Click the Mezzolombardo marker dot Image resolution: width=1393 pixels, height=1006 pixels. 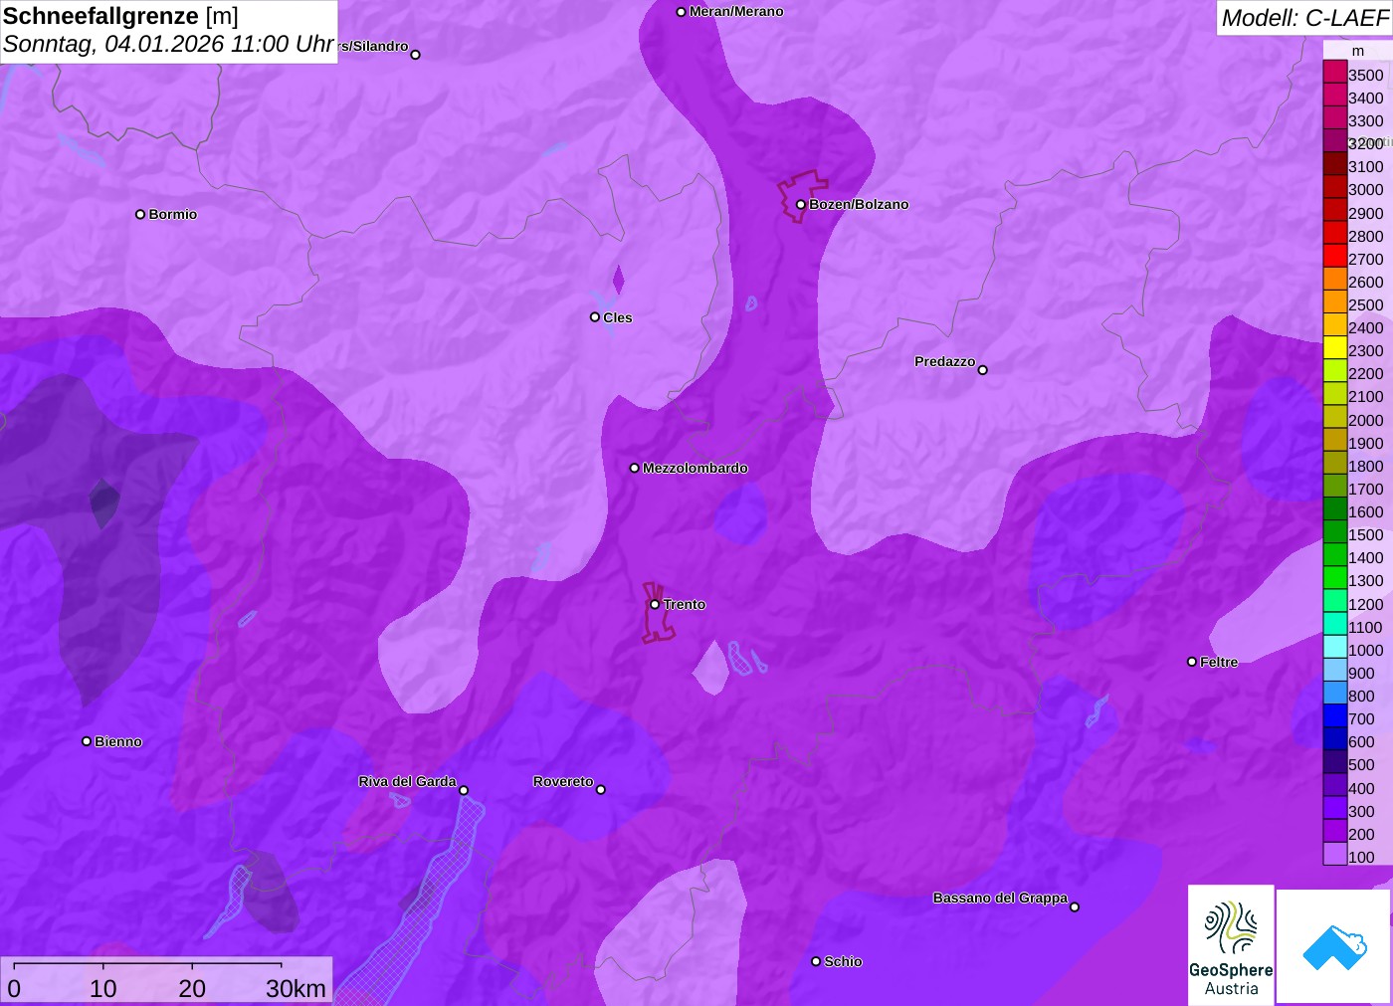pos(635,468)
